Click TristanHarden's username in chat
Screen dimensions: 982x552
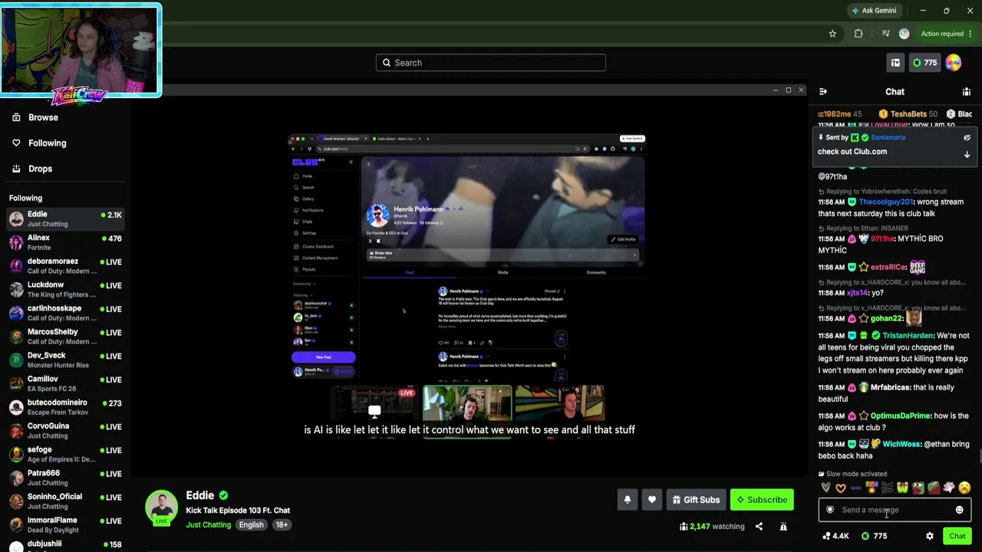[x=908, y=336]
